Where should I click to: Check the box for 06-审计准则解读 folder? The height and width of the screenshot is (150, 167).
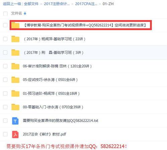tap(5, 66)
